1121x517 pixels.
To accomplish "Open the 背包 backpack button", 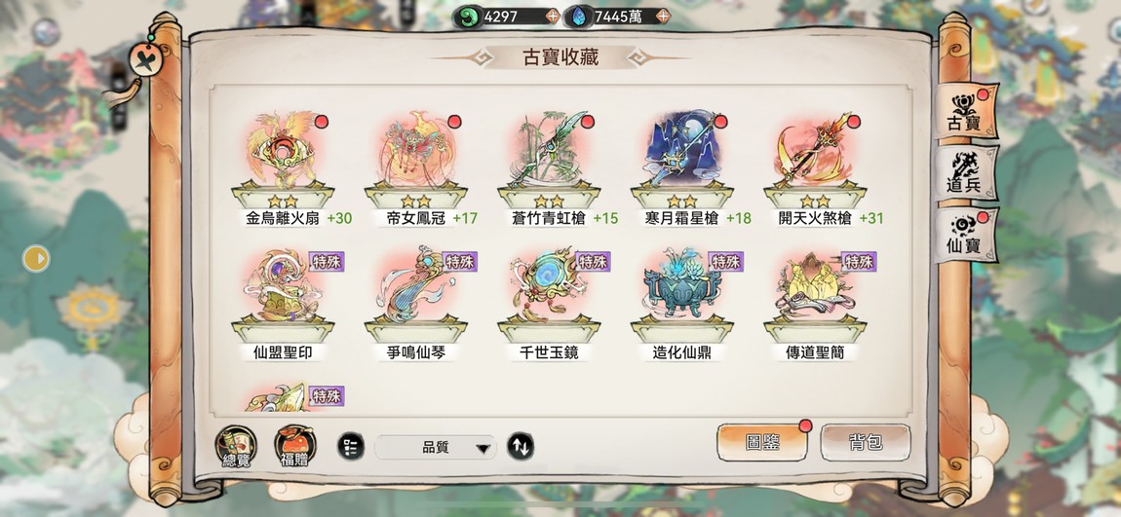I will point(865,443).
